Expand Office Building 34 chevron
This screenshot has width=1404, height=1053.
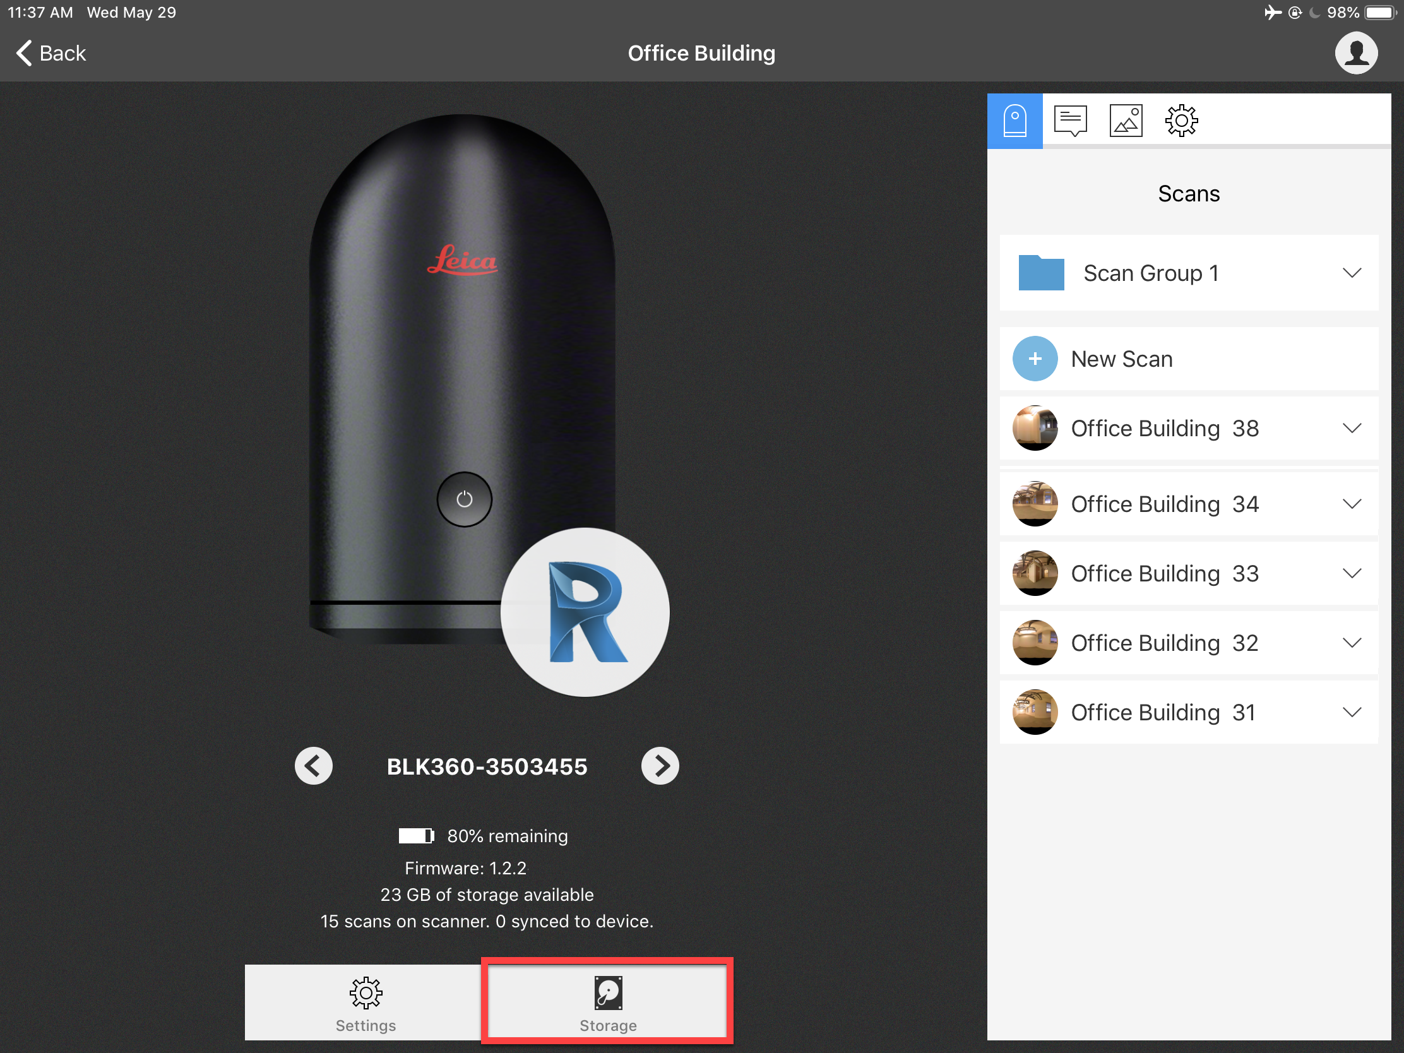coord(1352,504)
